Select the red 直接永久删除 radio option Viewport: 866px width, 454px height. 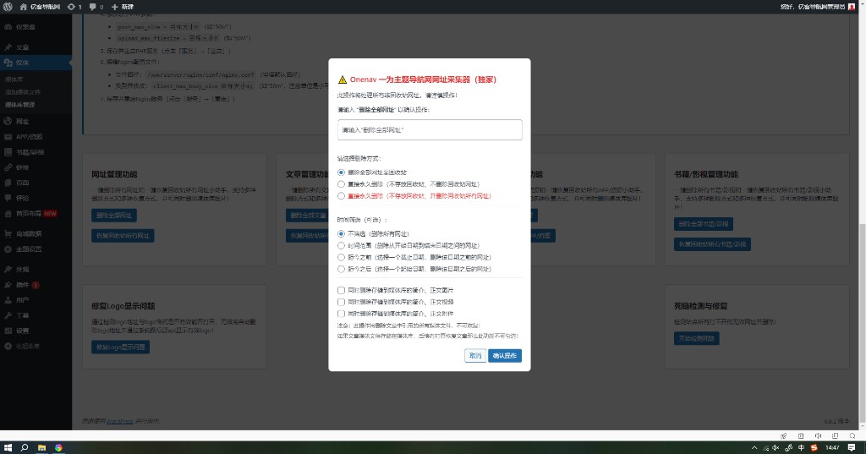[x=342, y=195]
